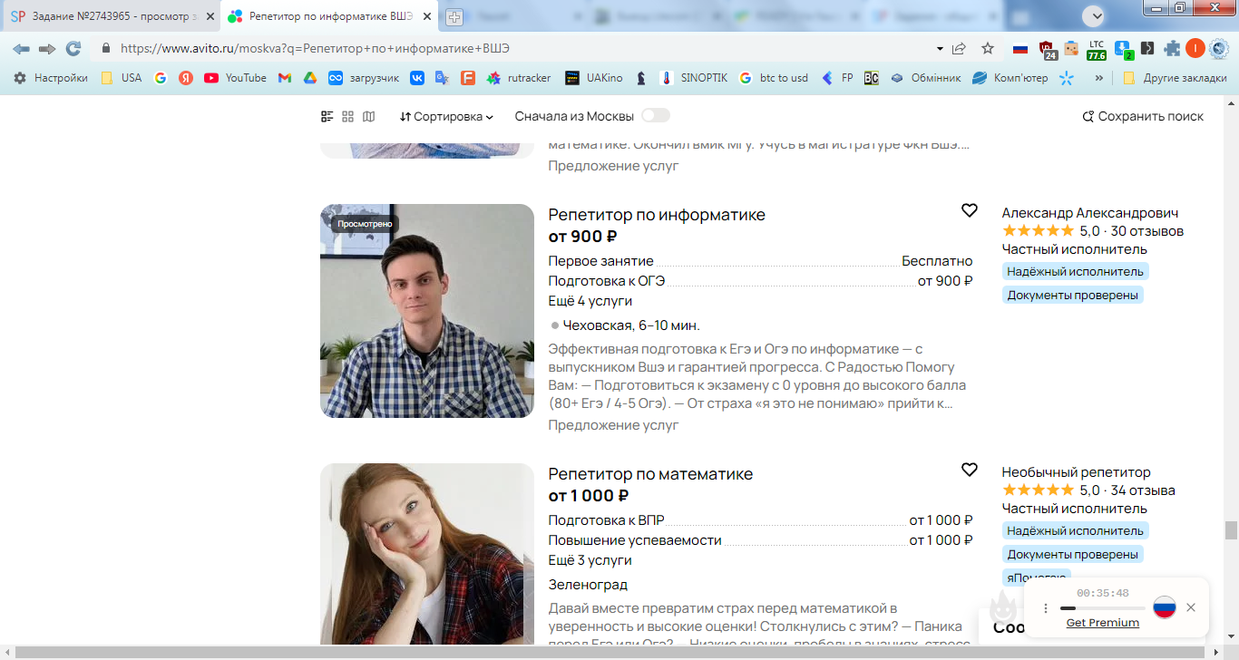
Task: Switch to grid view layout icon
Action: coord(347,116)
